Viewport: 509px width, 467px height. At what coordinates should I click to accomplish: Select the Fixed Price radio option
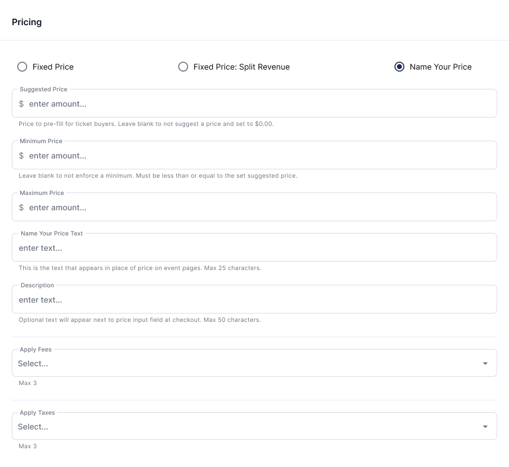[x=22, y=67]
